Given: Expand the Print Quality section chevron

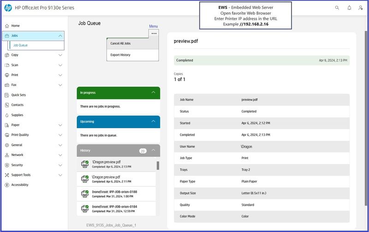Looking at the screenshot, I should point(60,135).
